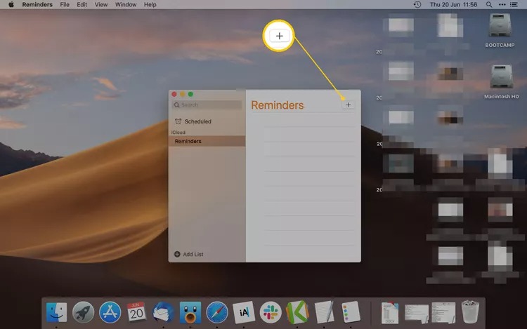This screenshot has height=329, width=527.
Task: Open the Apple menu
Action: click(11, 4)
